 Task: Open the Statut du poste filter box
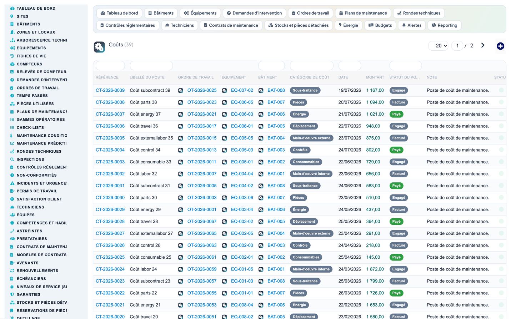(x=405, y=66)
